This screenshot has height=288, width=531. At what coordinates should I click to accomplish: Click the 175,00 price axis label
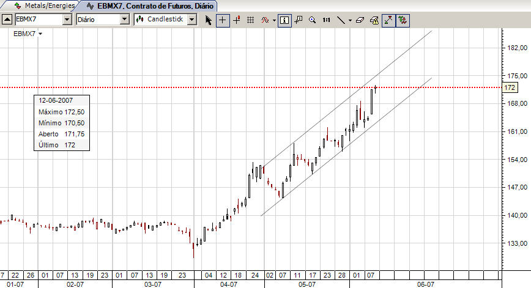[517, 76]
